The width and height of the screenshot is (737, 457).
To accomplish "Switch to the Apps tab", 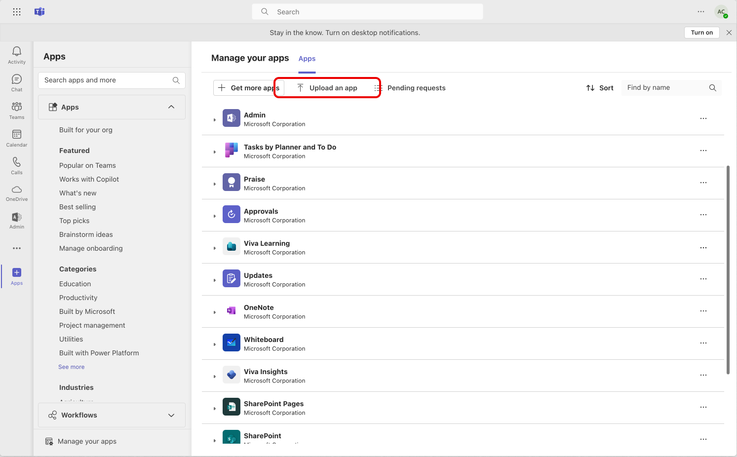I will (x=307, y=58).
